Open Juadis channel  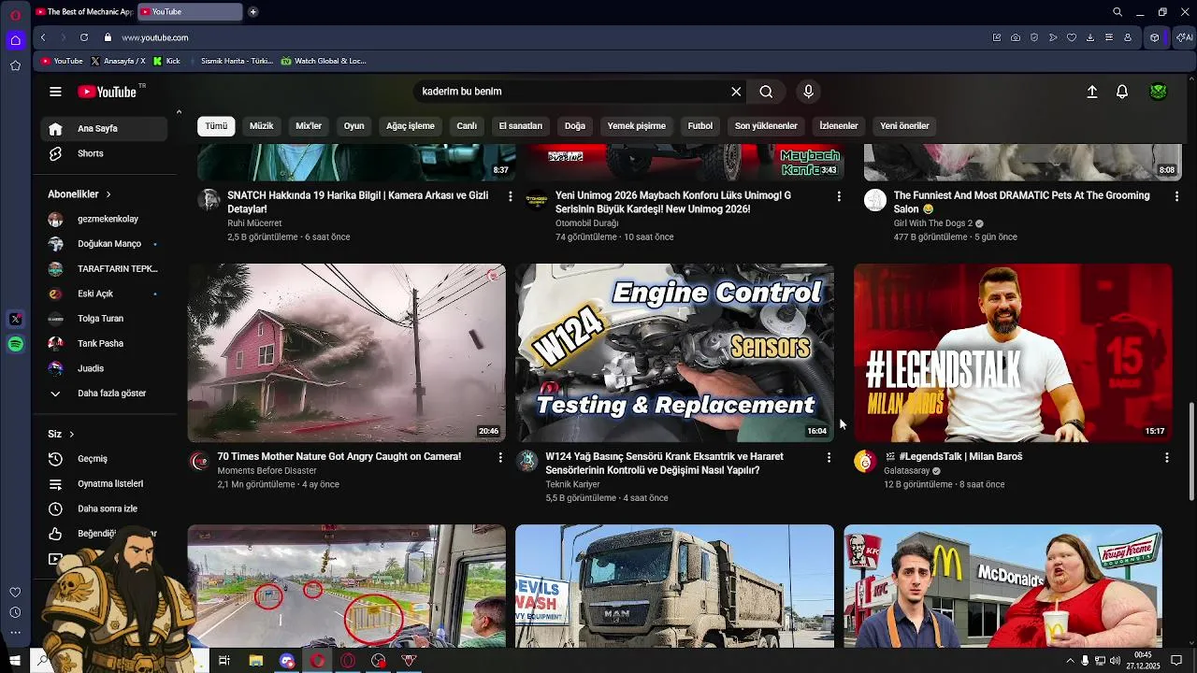click(105, 368)
